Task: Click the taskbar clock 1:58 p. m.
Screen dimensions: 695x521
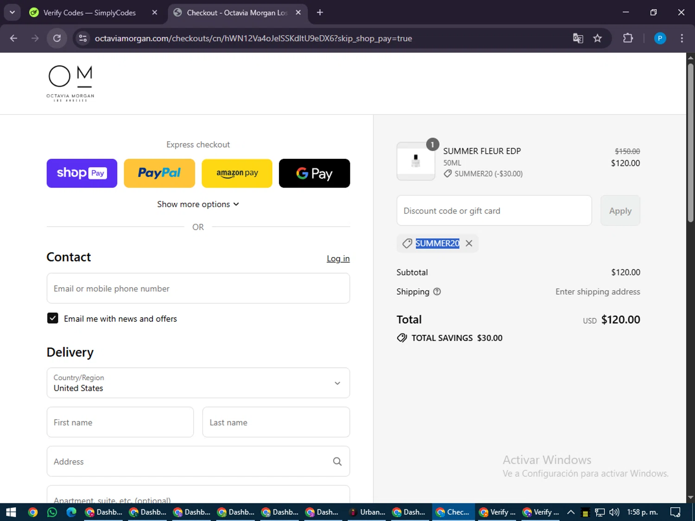Action: (x=642, y=512)
